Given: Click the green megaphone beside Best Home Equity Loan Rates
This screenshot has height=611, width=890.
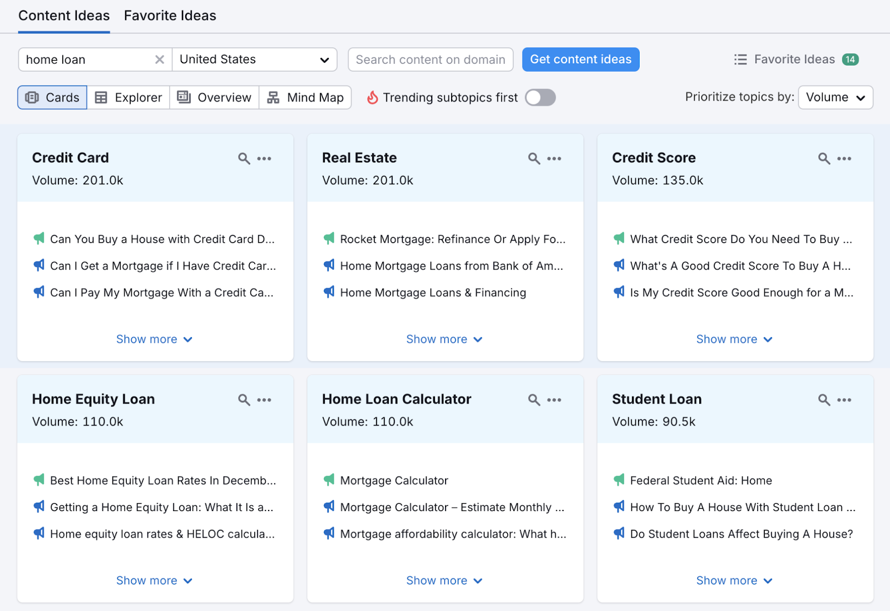Looking at the screenshot, I should (x=39, y=480).
